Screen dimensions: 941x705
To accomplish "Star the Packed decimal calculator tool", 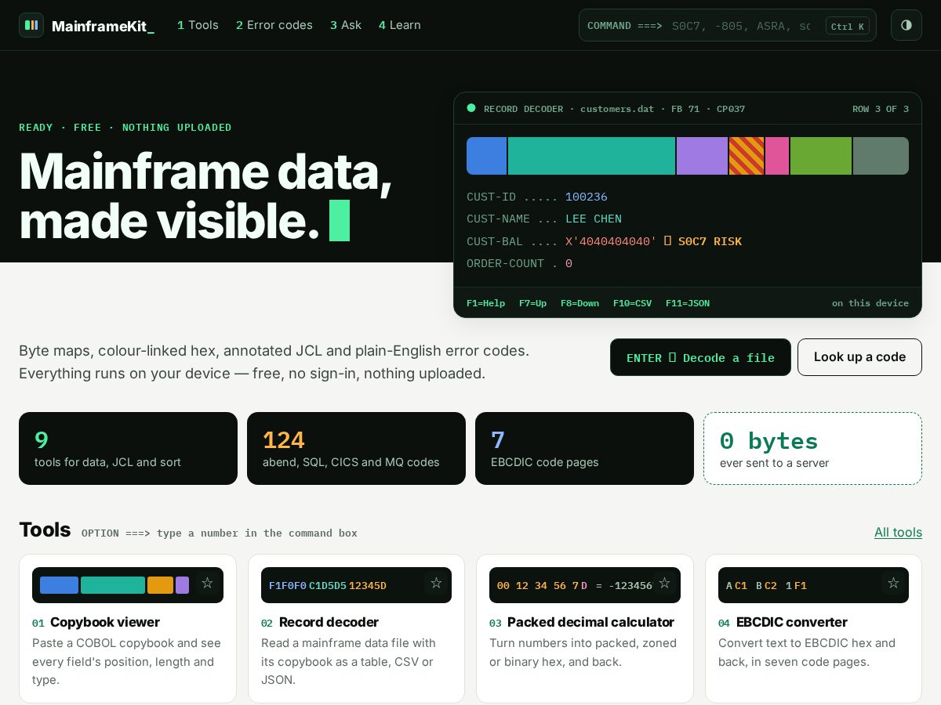I will (x=664, y=583).
